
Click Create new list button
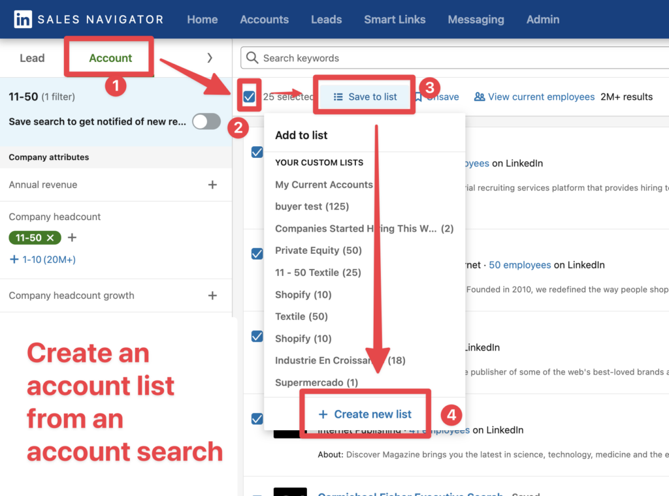click(365, 414)
